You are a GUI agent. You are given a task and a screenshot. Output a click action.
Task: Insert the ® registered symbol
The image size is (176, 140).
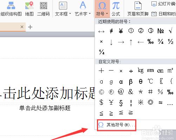111,92
